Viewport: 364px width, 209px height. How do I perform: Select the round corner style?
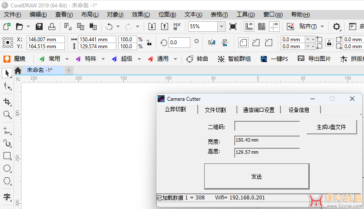point(243,43)
